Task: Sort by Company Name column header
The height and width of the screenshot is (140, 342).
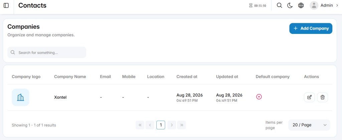Action: (70, 76)
